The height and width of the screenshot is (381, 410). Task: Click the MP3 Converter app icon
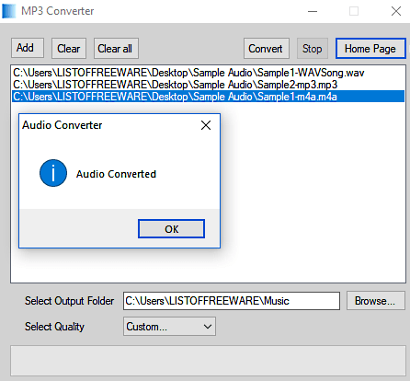click(9, 11)
